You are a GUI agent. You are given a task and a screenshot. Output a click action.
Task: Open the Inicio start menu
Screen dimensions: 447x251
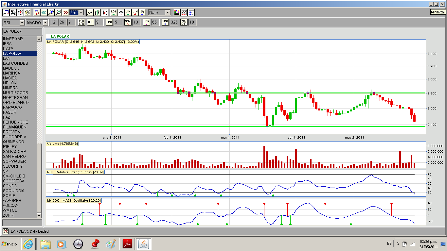(9, 244)
